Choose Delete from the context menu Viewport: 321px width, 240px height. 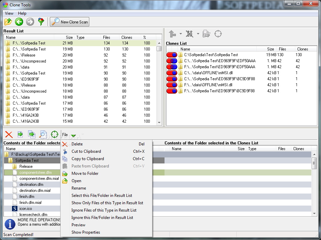106,144
